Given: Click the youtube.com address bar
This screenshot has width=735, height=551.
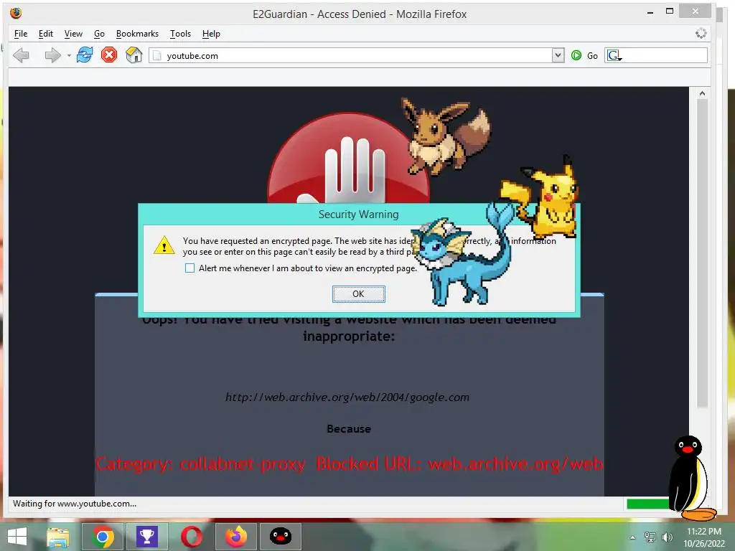Looking at the screenshot, I should pos(352,56).
